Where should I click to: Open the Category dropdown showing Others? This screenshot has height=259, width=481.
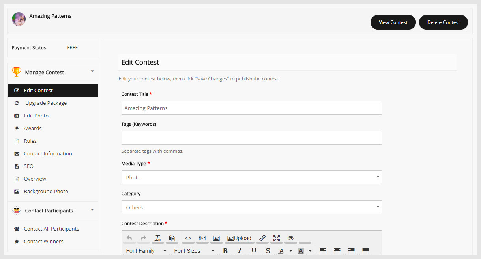(251, 207)
